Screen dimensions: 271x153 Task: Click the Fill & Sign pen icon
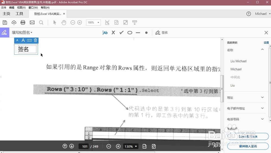[5, 32]
